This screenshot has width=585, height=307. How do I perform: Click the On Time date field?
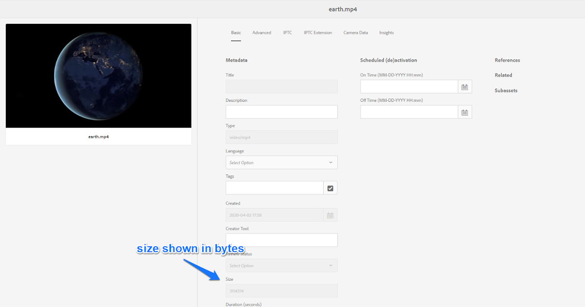409,87
